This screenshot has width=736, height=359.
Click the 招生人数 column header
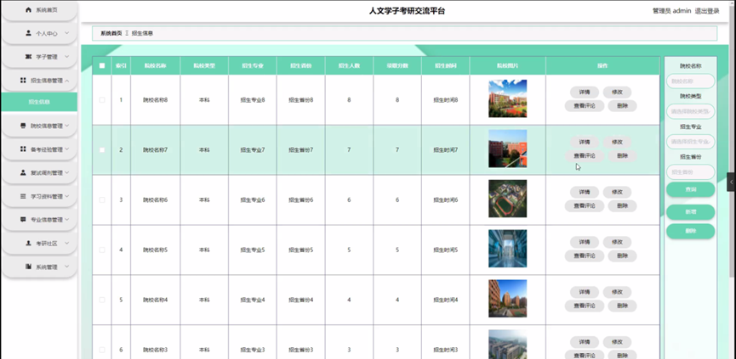click(349, 66)
